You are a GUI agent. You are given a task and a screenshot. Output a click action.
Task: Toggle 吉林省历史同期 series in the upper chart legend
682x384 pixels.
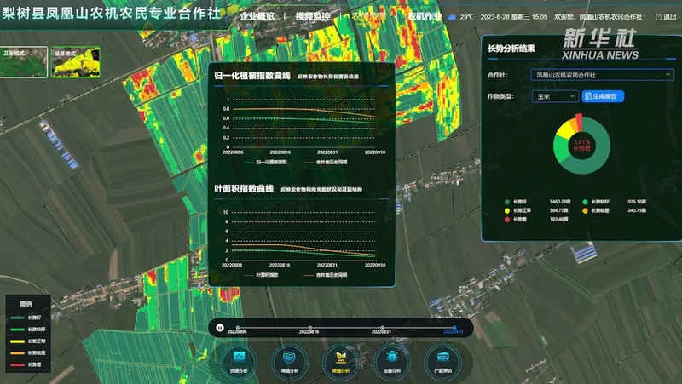(326, 163)
